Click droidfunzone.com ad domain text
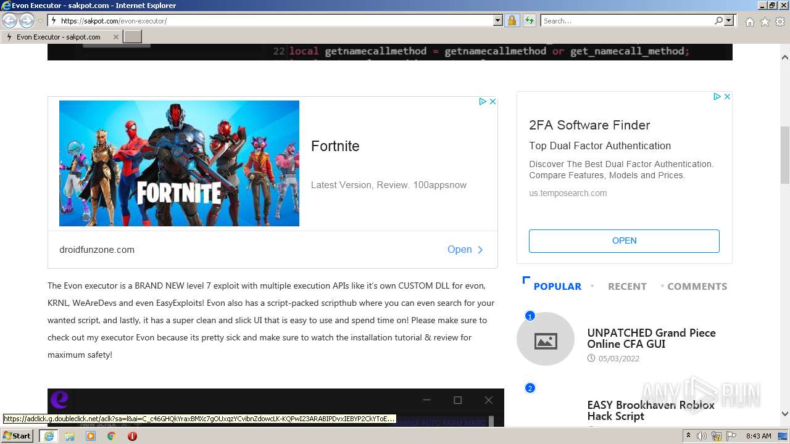Viewport: 790px width, 444px height. click(x=97, y=250)
